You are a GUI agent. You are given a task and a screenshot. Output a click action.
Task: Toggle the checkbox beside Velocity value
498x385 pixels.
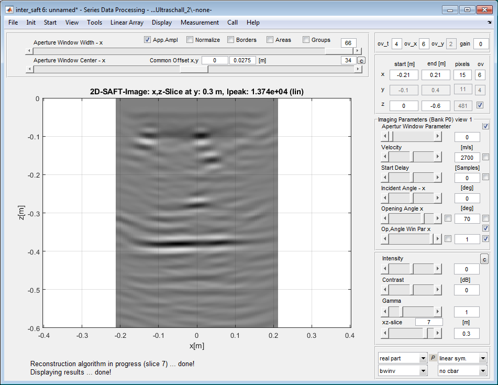485,157
